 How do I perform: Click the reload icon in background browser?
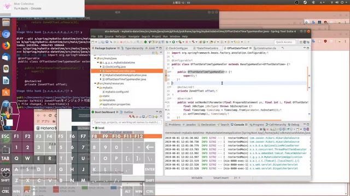(50, 115)
